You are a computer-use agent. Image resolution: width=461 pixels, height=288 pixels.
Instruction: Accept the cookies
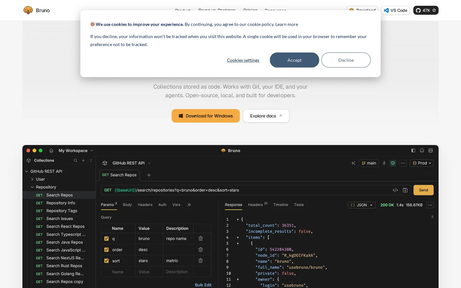pyautogui.click(x=295, y=60)
